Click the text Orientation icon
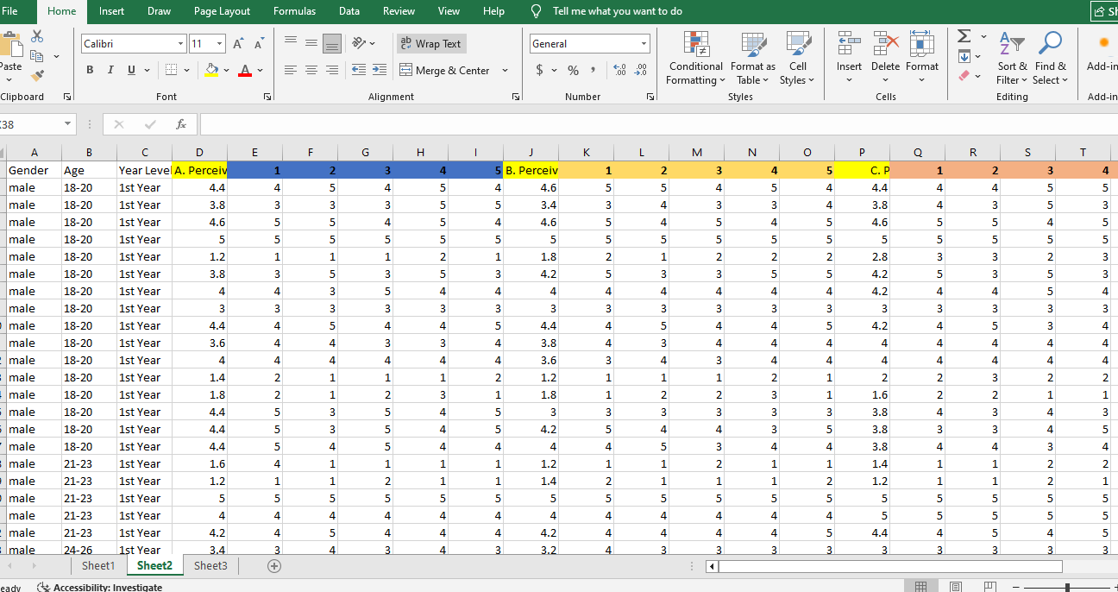This screenshot has height=592, width=1118. 360,43
